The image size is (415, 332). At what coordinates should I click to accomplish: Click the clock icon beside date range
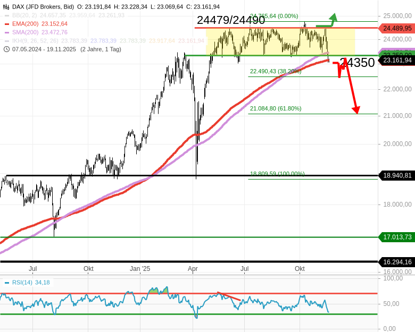point(6,49)
